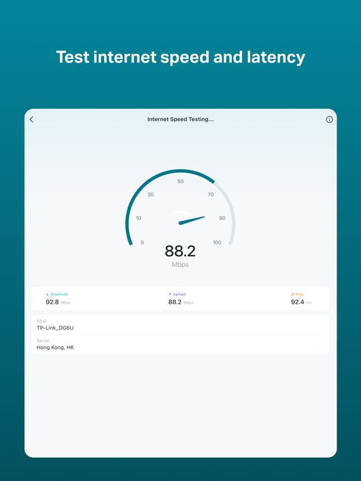361x481 pixels.
Task: Click gauge tick label 30
Action: 150,195
